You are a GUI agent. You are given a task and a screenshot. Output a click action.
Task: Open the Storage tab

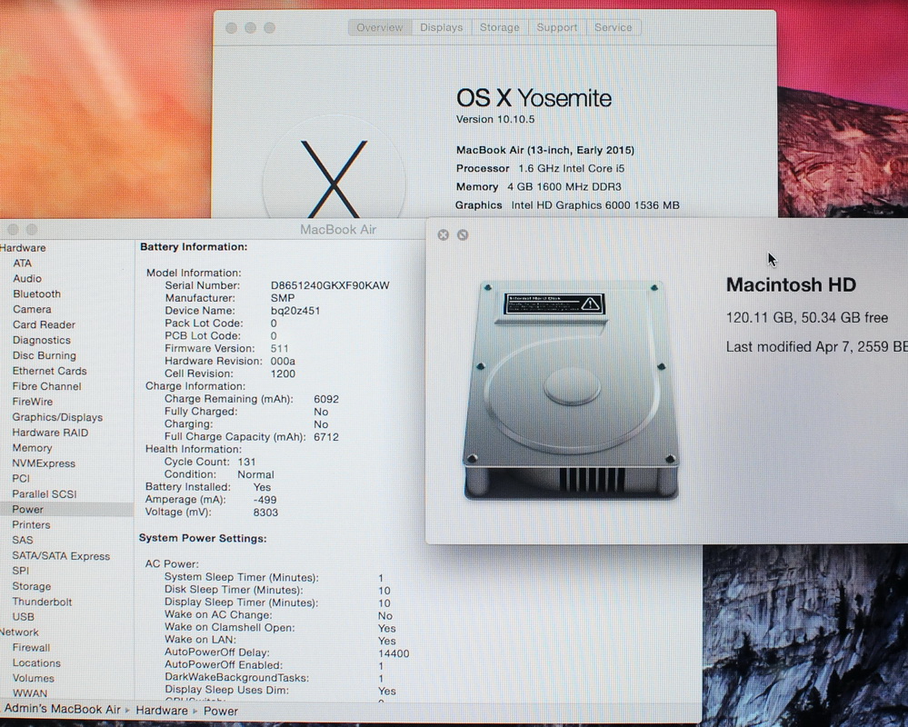tap(499, 27)
